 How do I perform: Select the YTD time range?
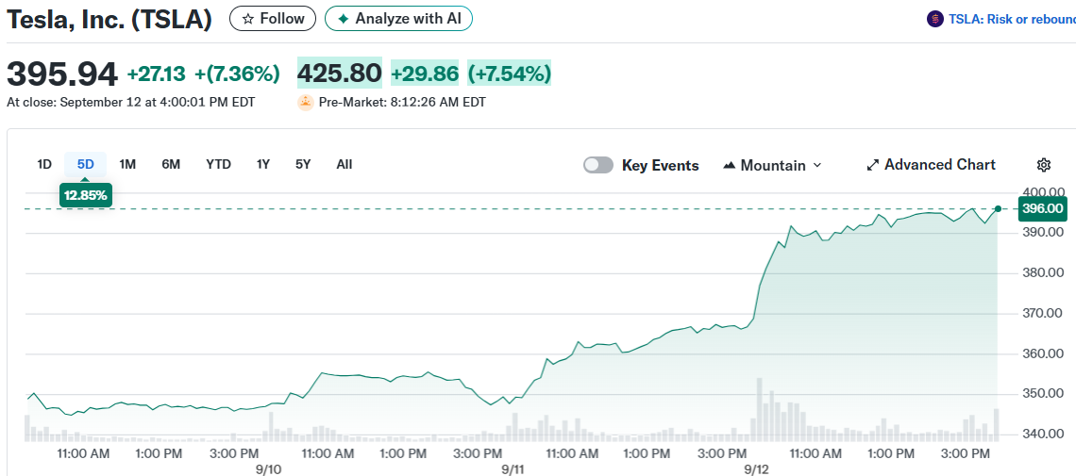click(218, 164)
